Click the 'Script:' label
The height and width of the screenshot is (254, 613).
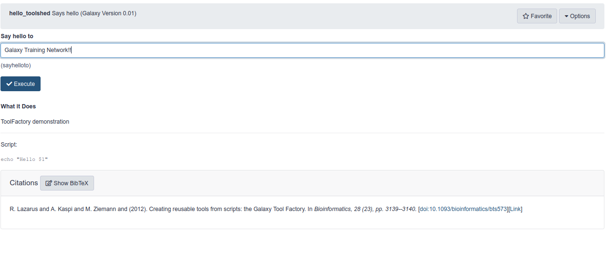[x=9, y=145]
